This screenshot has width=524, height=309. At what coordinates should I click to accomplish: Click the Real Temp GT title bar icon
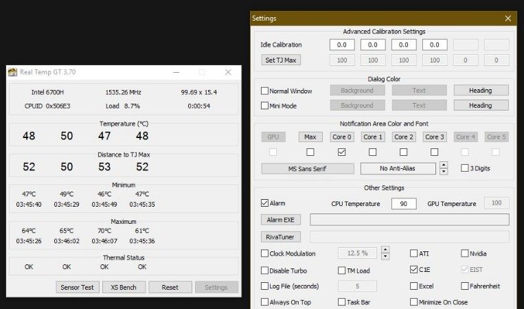click(x=12, y=72)
